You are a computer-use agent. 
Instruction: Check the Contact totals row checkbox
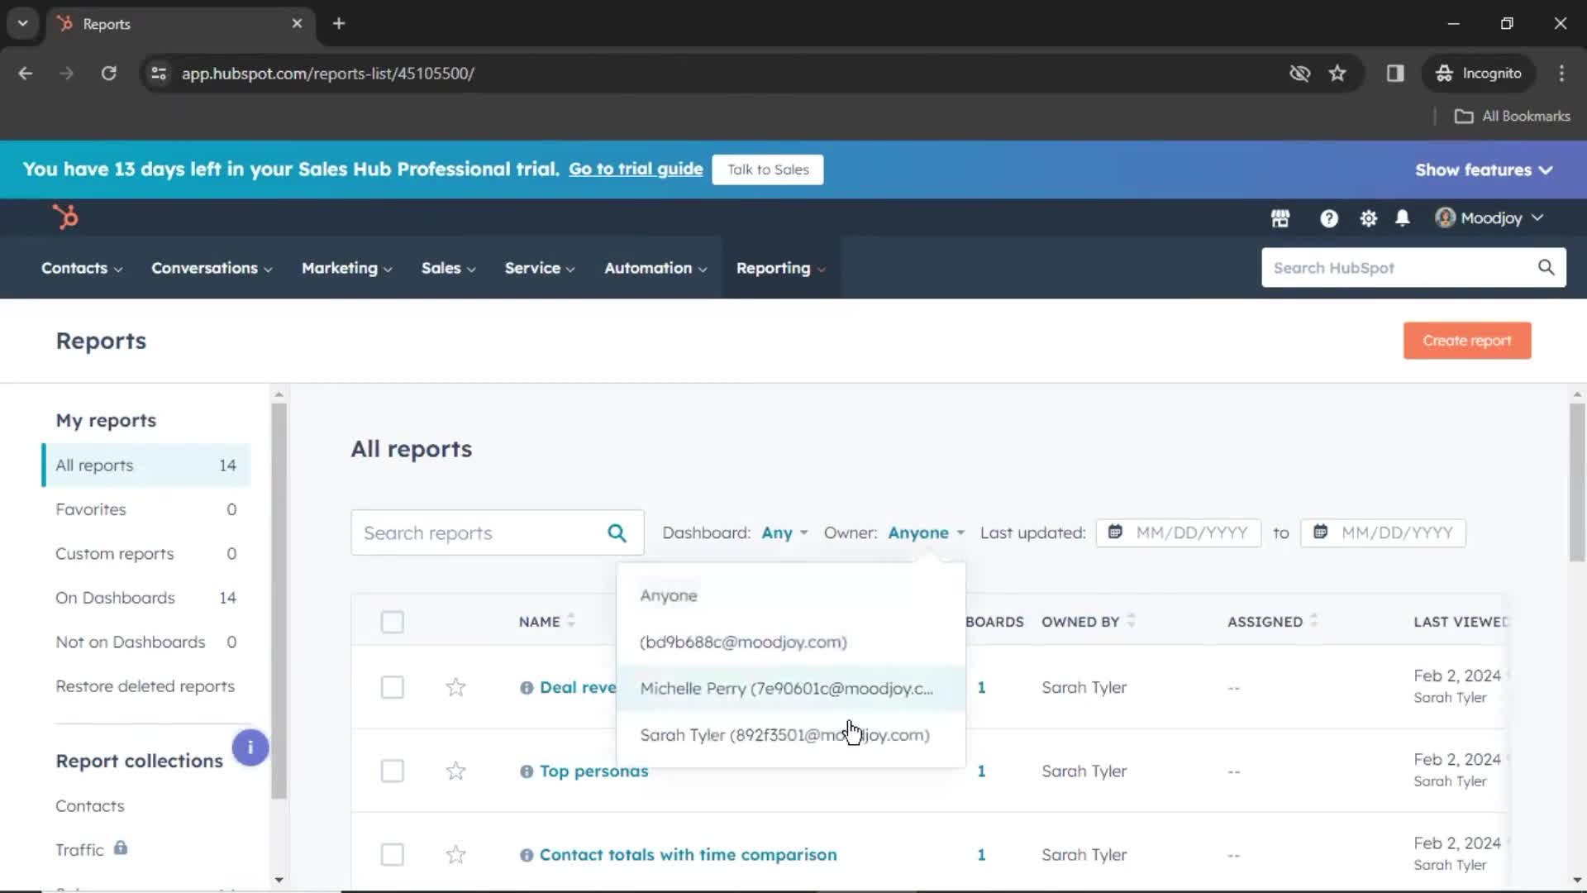pos(393,854)
